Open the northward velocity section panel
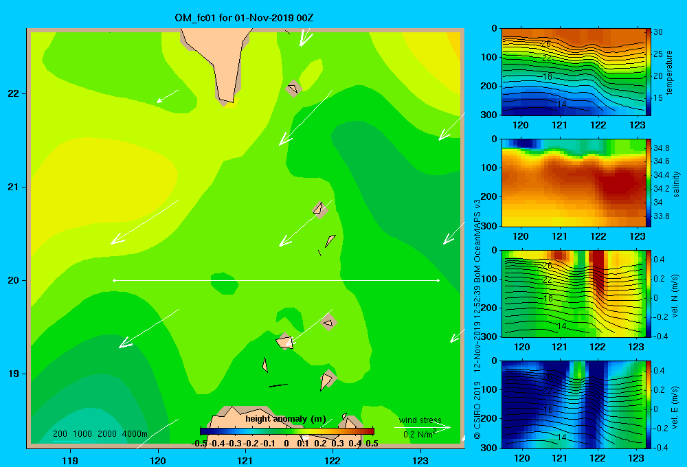Image resolution: width=687 pixels, height=467 pixels. [x=574, y=293]
